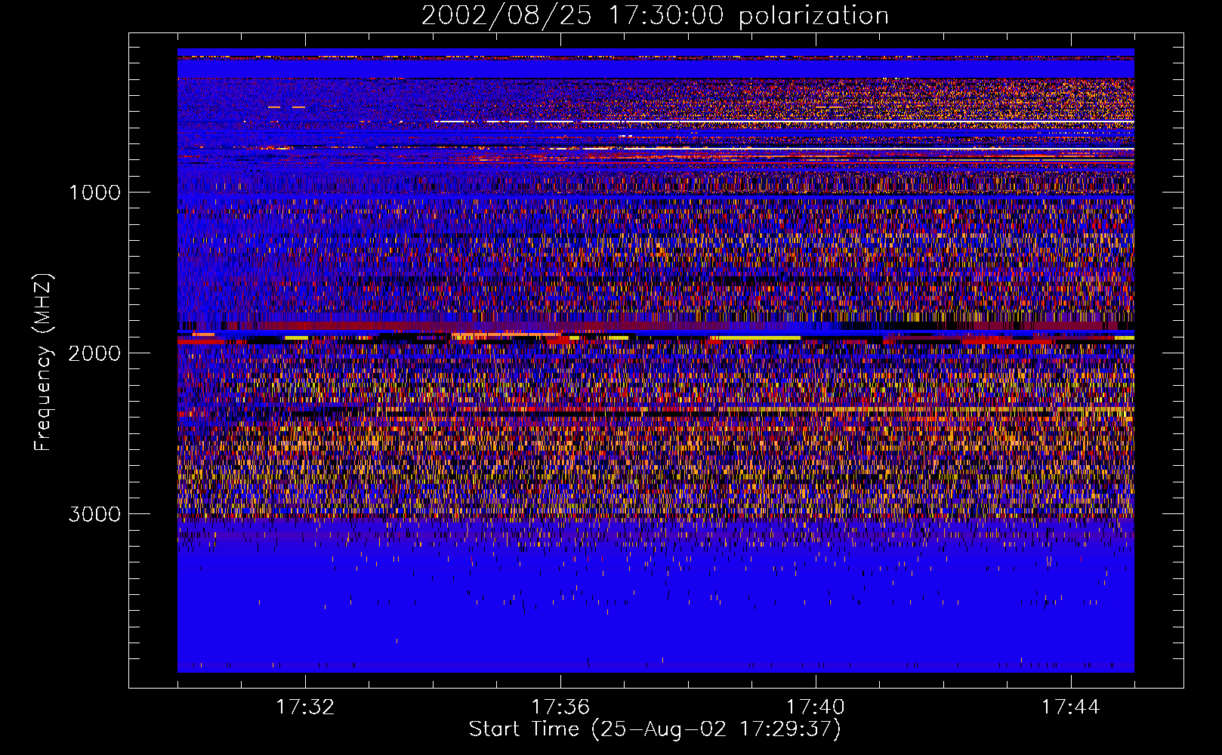
Task: Click the 17:32 time tick label
Action: point(305,707)
